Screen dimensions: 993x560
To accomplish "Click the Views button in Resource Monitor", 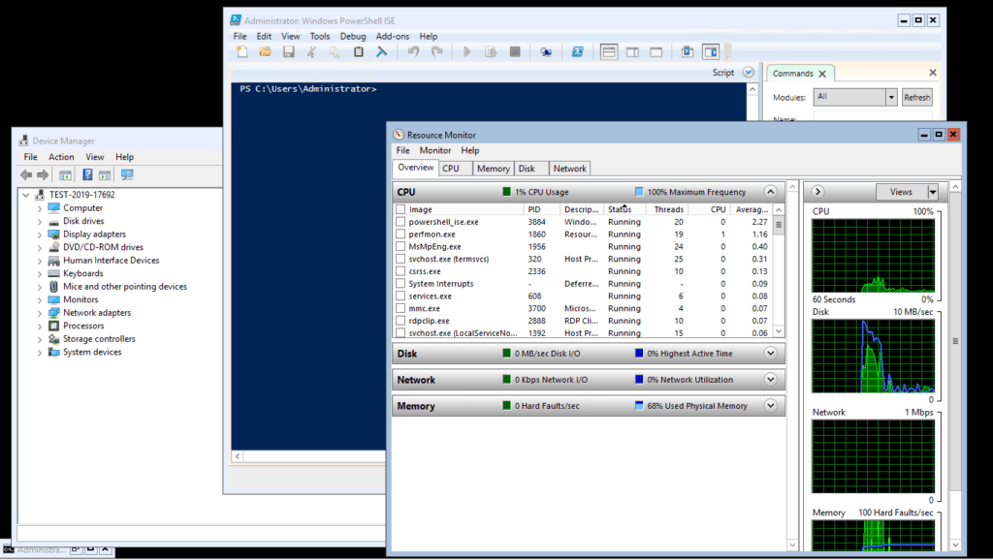I will (901, 192).
